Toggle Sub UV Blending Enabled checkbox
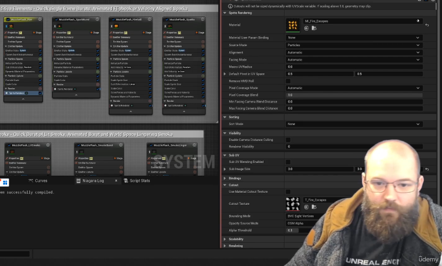Image resolution: width=442 pixels, height=266 pixels. tap(288, 162)
